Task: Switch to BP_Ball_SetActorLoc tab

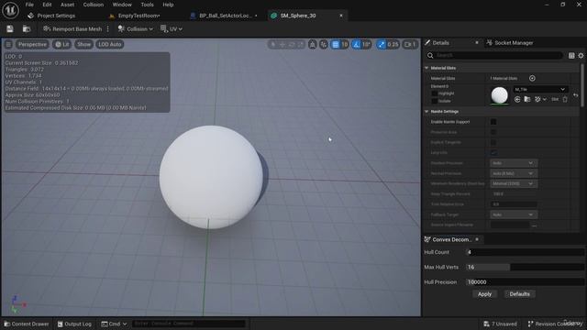Action: (x=226, y=16)
